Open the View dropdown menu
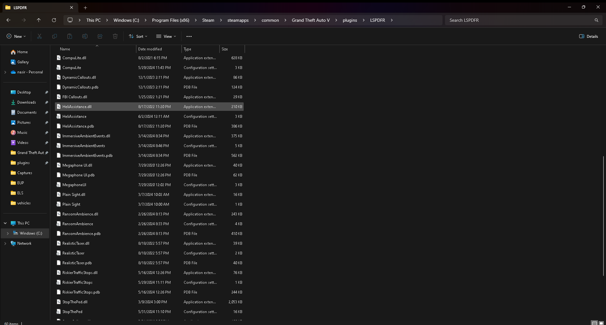Image resolution: width=606 pixels, height=325 pixels. 166,37
